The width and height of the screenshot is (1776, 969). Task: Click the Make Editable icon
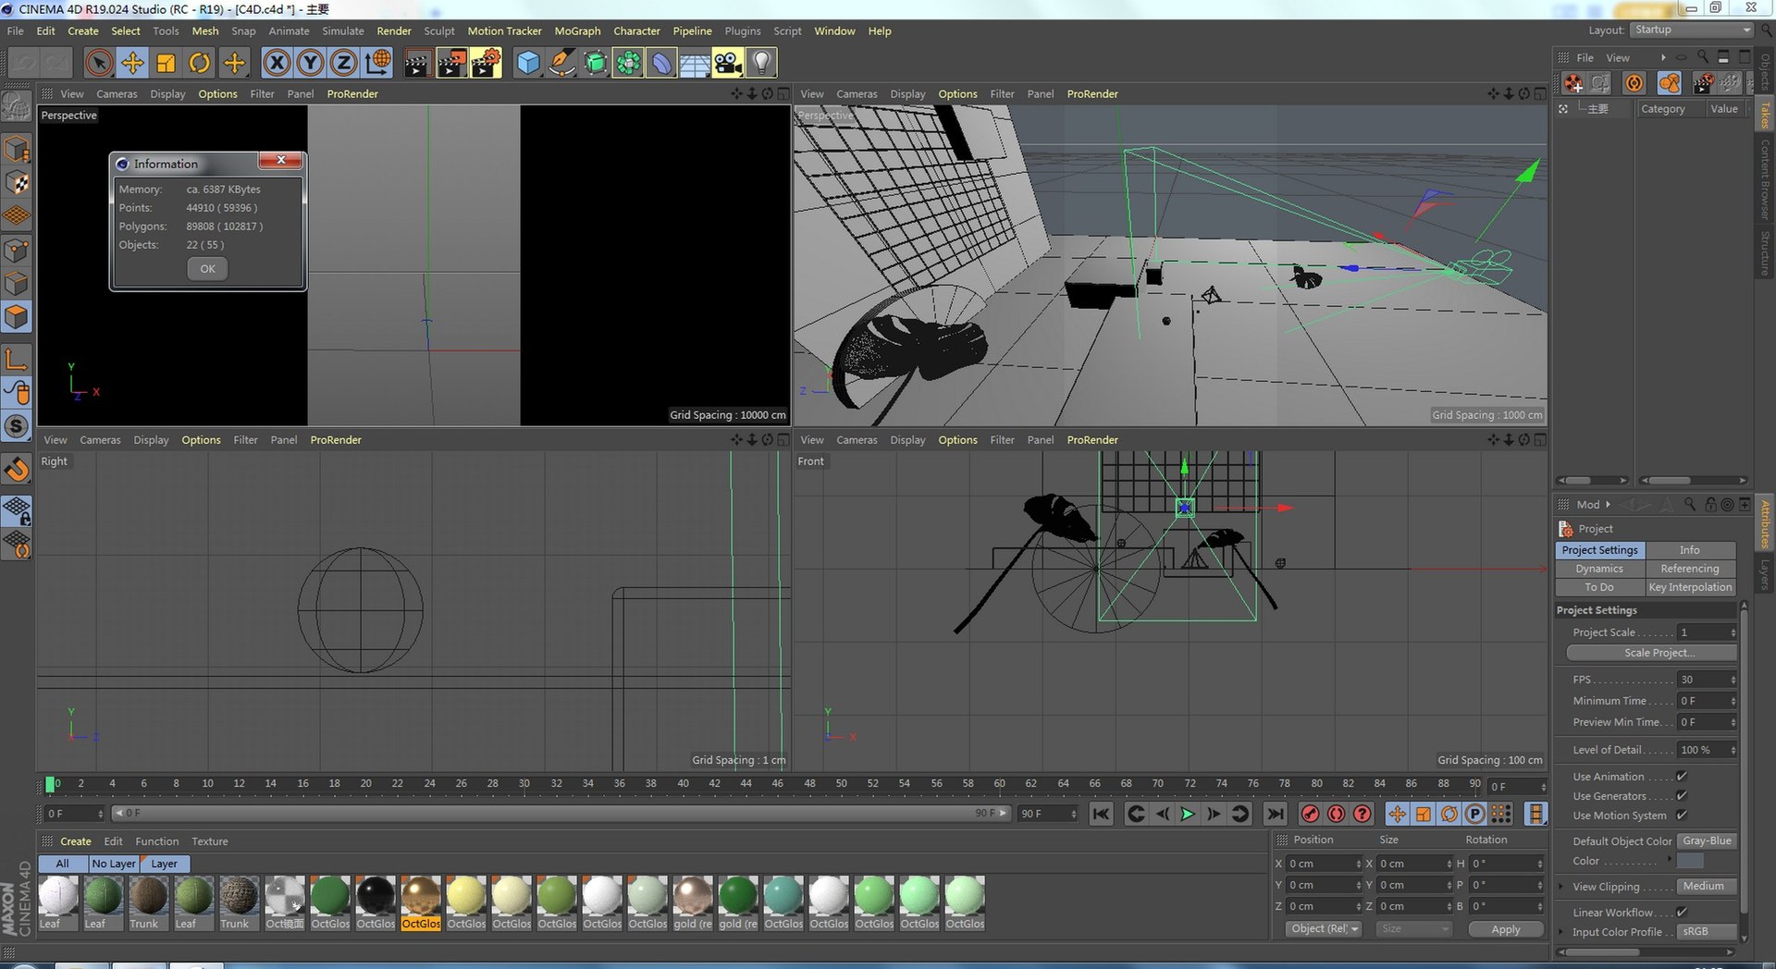click(x=17, y=108)
